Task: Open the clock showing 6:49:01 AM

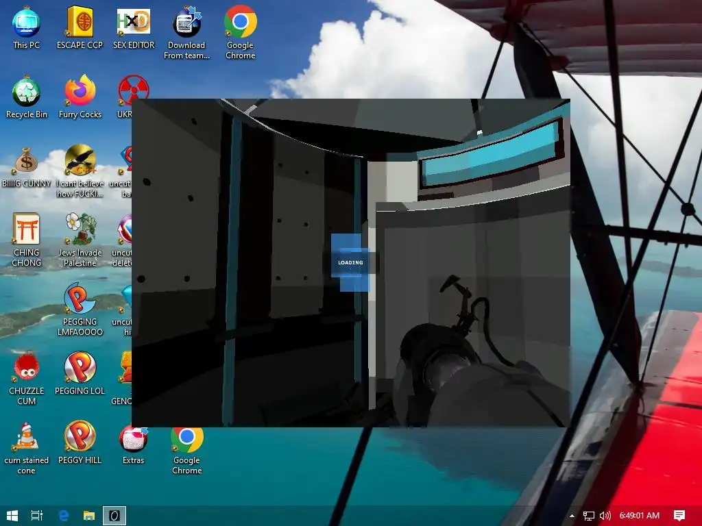Action: 640,516
